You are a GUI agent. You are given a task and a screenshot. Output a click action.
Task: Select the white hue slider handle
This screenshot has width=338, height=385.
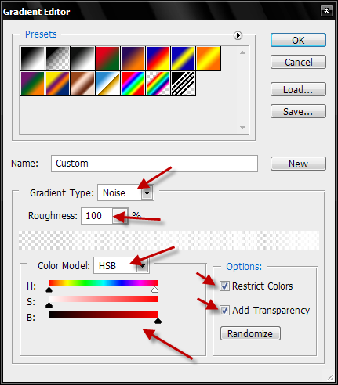155,290
